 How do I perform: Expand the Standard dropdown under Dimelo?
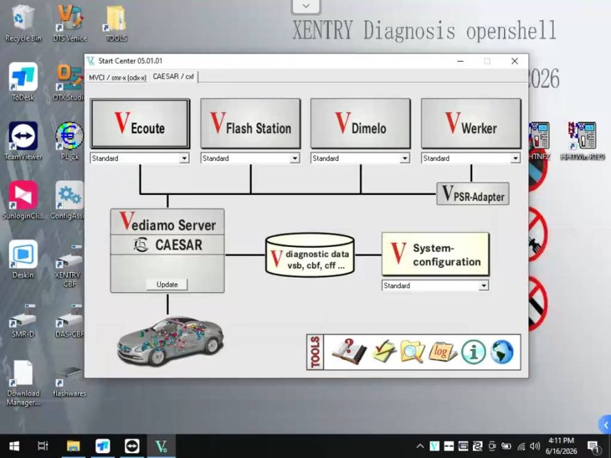click(405, 158)
